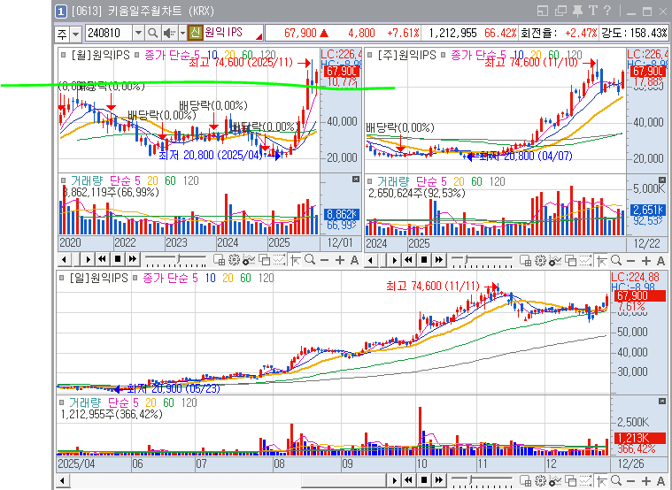Click rewind button in monthly chart toolbar
Image resolution: width=672 pixels, height=490 pixels.
point(103,259)
